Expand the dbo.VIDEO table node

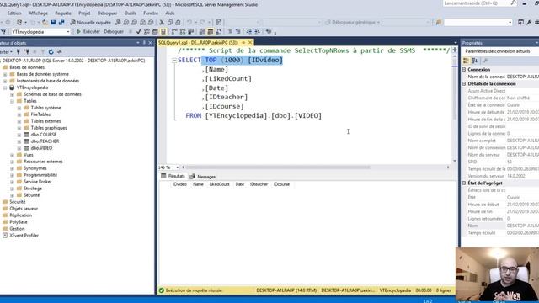pyautogui.click(x=19, y=148)
